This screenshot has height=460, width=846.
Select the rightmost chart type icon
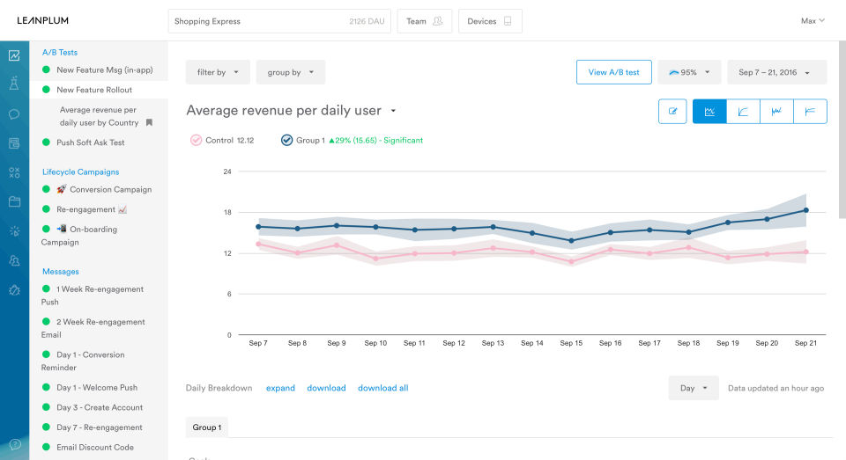coord(810,112)
